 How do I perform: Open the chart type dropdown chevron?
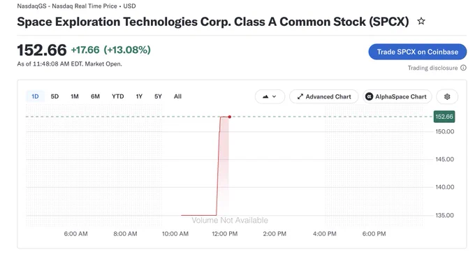coord(274,96)
